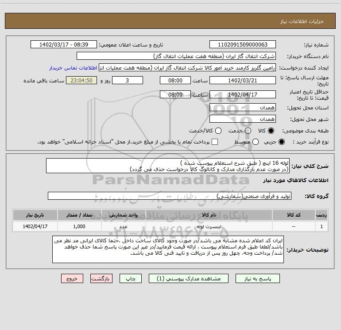Click the response deadline date 1402/03/21 field
The height and width of the screenshot is (330, 341).
pyautogui.click(x=243, y=80)
